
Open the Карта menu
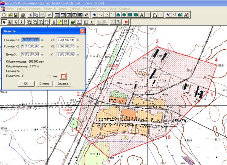(x=112, y=9)
